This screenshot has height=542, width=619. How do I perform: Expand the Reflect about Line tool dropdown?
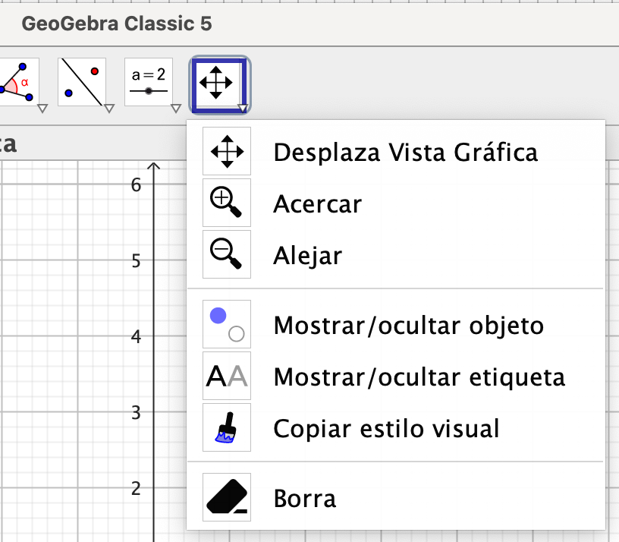tap(109, 108)
